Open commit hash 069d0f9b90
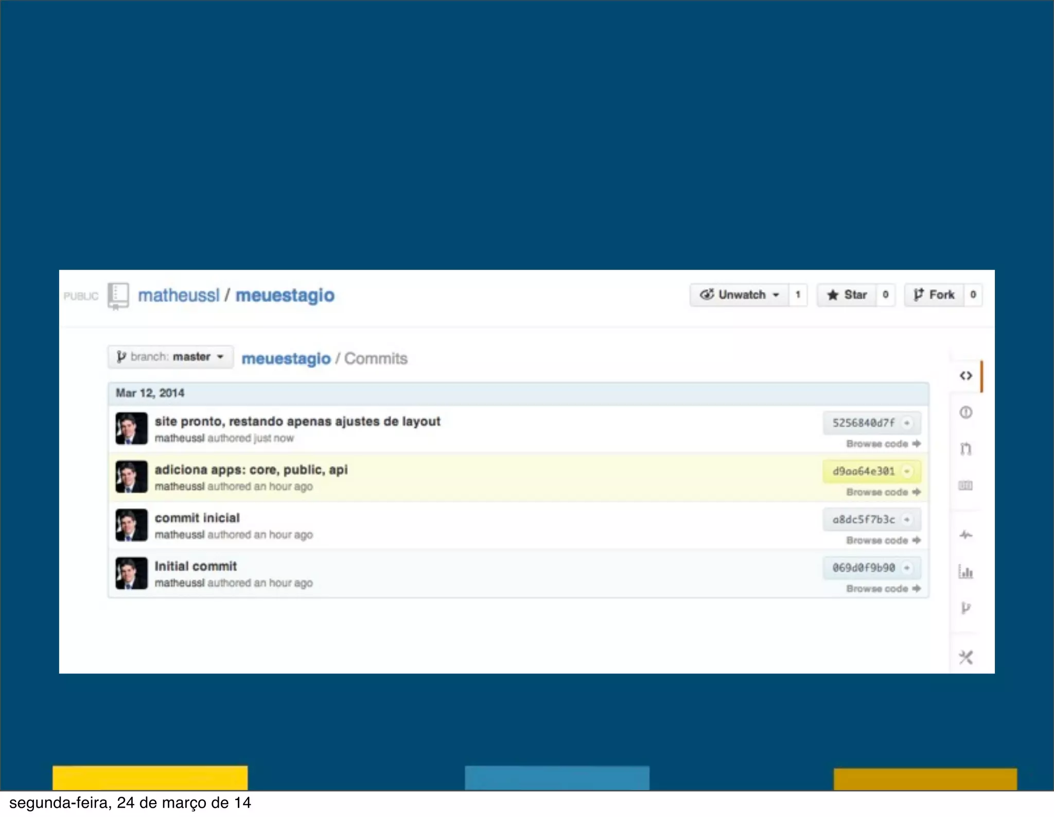1054x817 pixels. pyautogui.click(x=864, y=568)
